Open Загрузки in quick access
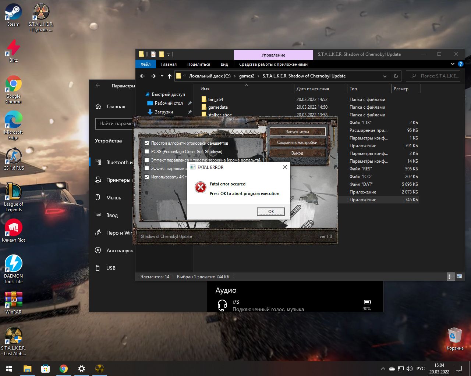The height and width of the screenshot is (376, 471). [x=164, y=112]
